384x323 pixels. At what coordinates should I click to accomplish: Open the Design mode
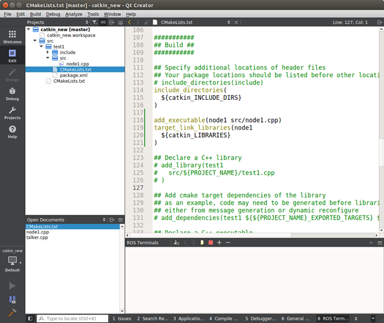(x=12, y=75)
